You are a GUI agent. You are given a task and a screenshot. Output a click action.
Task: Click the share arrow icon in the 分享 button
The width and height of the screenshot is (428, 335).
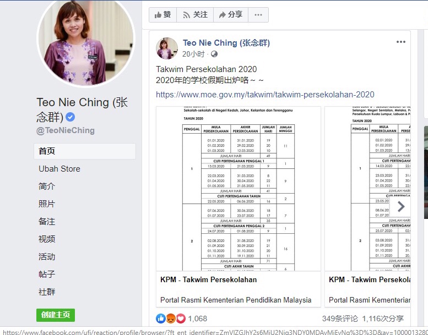[x=223, y=15]
